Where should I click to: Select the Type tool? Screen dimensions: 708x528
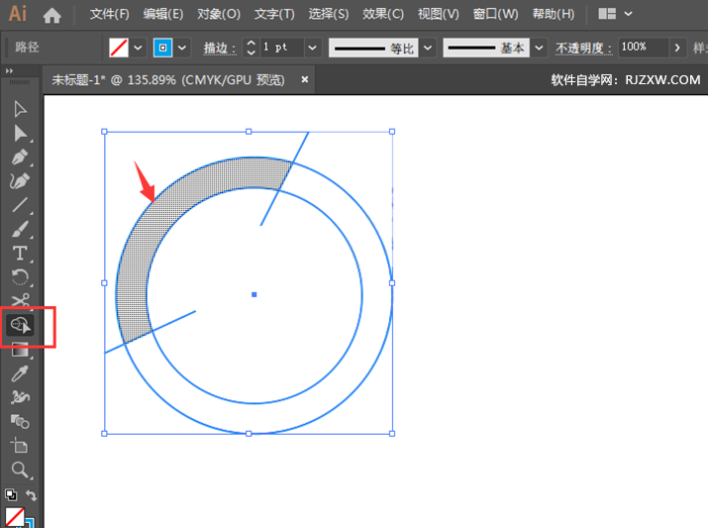pos(20,253)
